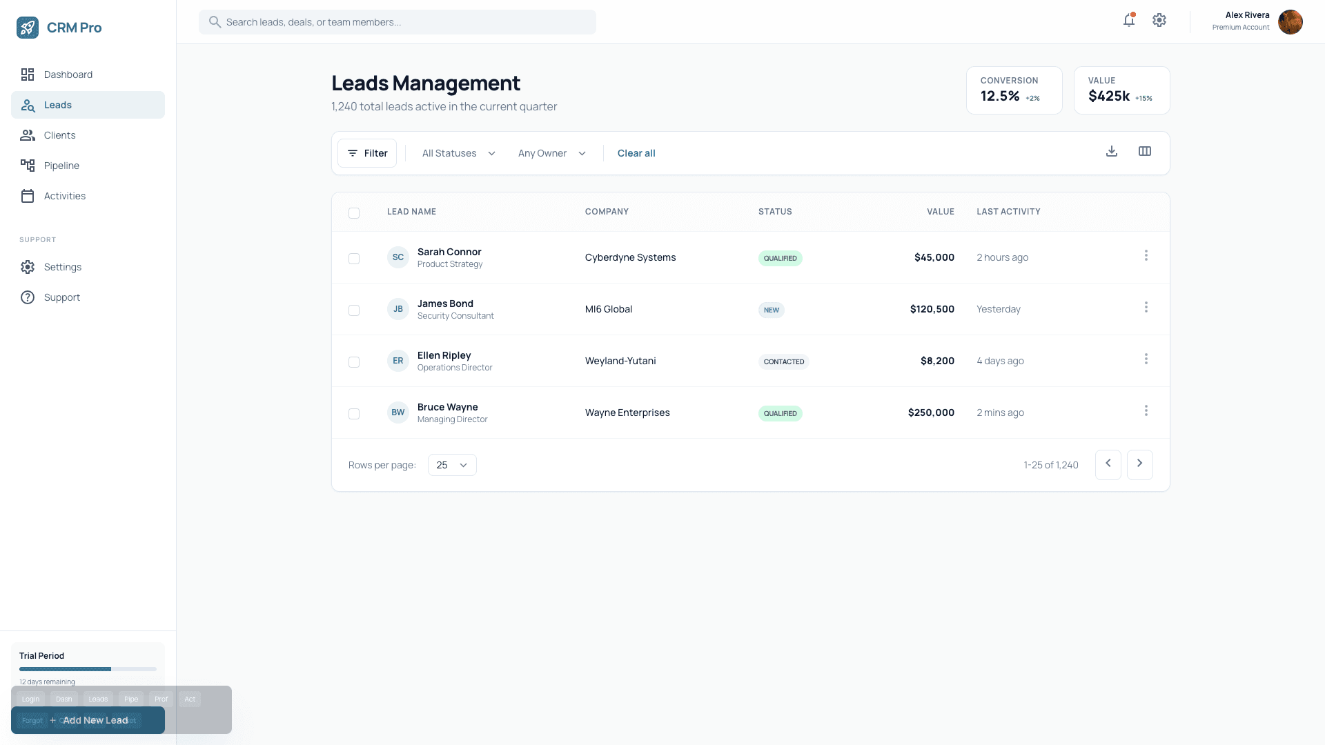Expand the Any Owner filter dropdown
Screen dimensions: 1325x745
[551, 153]
